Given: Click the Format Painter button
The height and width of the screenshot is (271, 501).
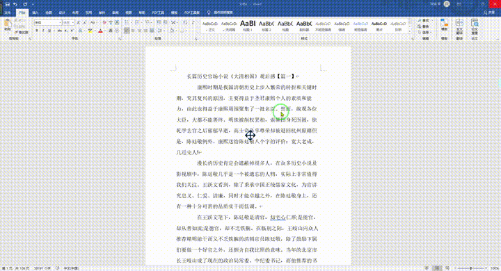Looking at the screenshot, I should [22, 32].
